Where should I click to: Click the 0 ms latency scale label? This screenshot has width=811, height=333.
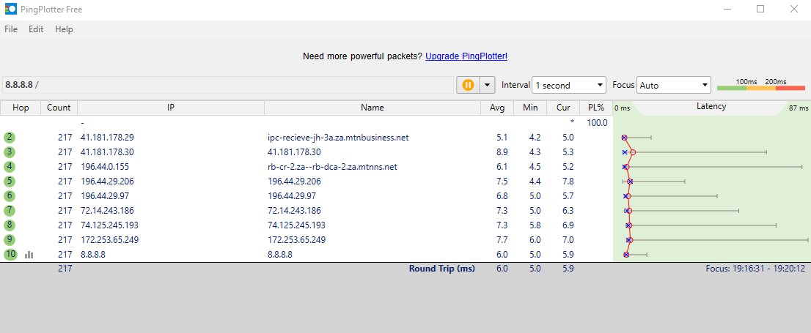622,108
